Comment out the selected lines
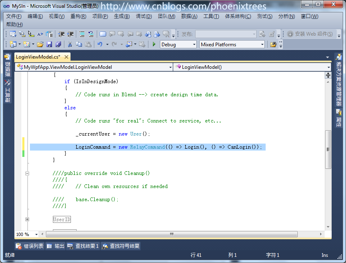The width and height of the screenshot is (346, 263). tap(82, 34)
